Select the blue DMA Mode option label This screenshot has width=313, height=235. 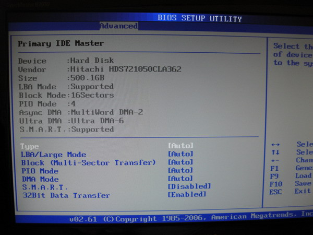[x=40, y=179]
